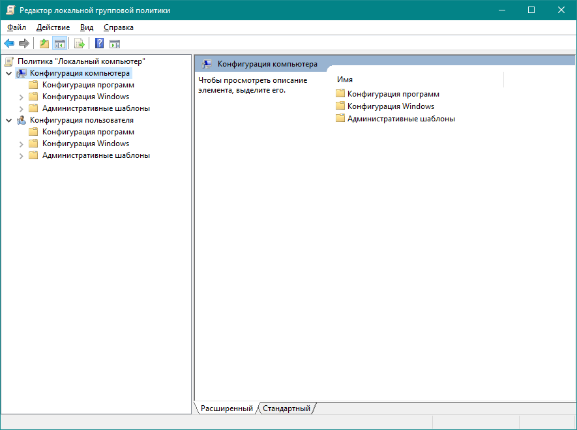Image resolution: width=577 pixels, height=430 pixels.
Task: Expand Административные шаблоны under user configuration
Action: 21,156
